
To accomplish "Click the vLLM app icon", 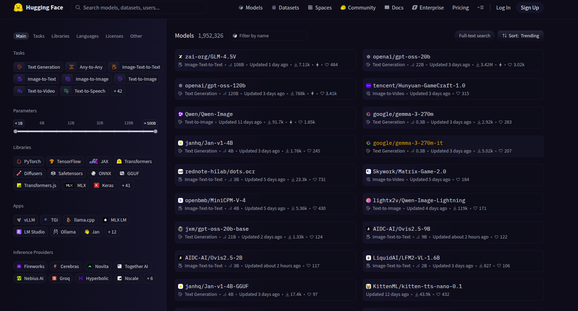I will [19, 220].
